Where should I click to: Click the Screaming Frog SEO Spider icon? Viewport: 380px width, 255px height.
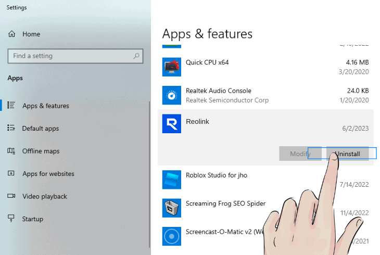(172, 208)
